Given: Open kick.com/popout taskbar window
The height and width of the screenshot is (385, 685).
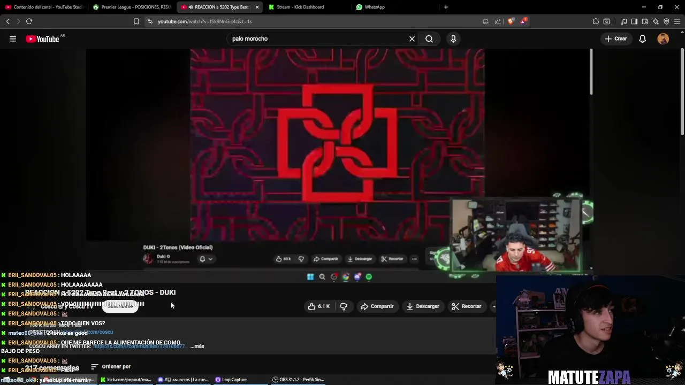Looking at the screenshot, I should (x=126, y=380).
